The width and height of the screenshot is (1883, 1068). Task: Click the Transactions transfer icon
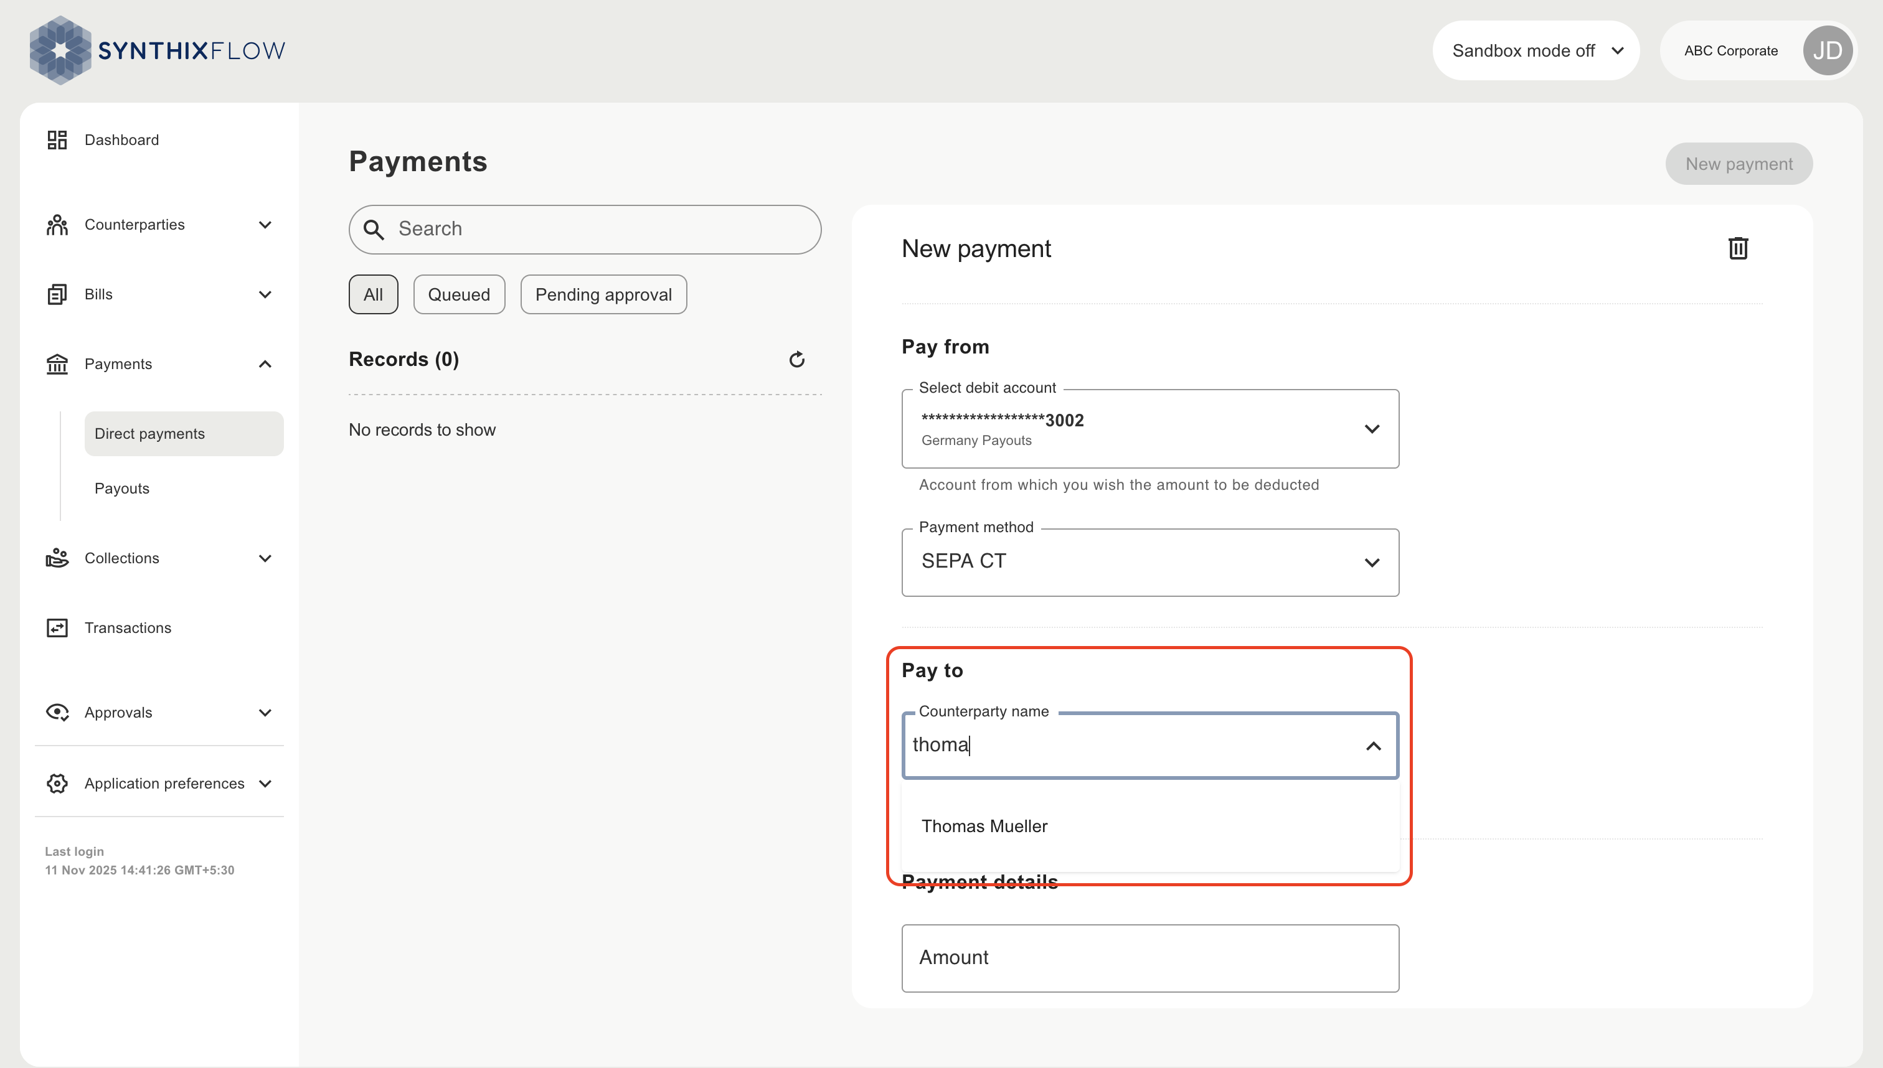pos(57,628)
